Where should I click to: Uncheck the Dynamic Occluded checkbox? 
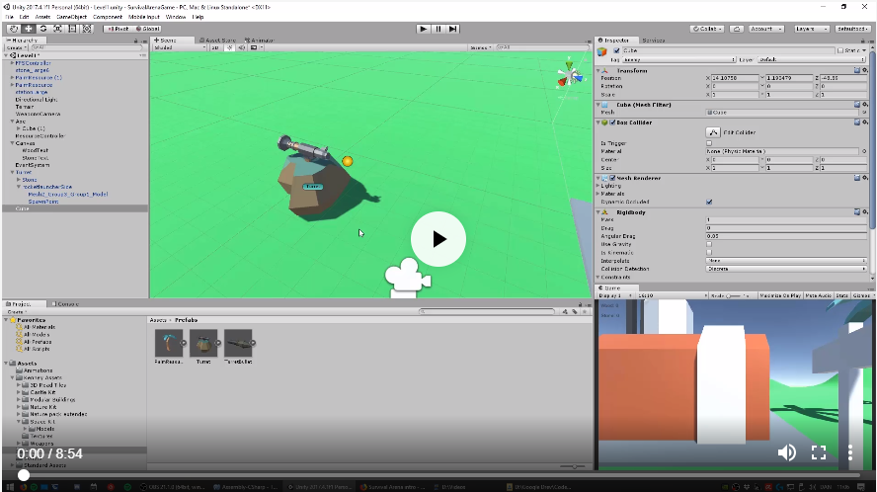[709, 202]
